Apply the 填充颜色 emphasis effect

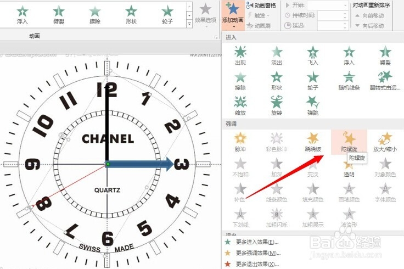click(x=313, y=193)
